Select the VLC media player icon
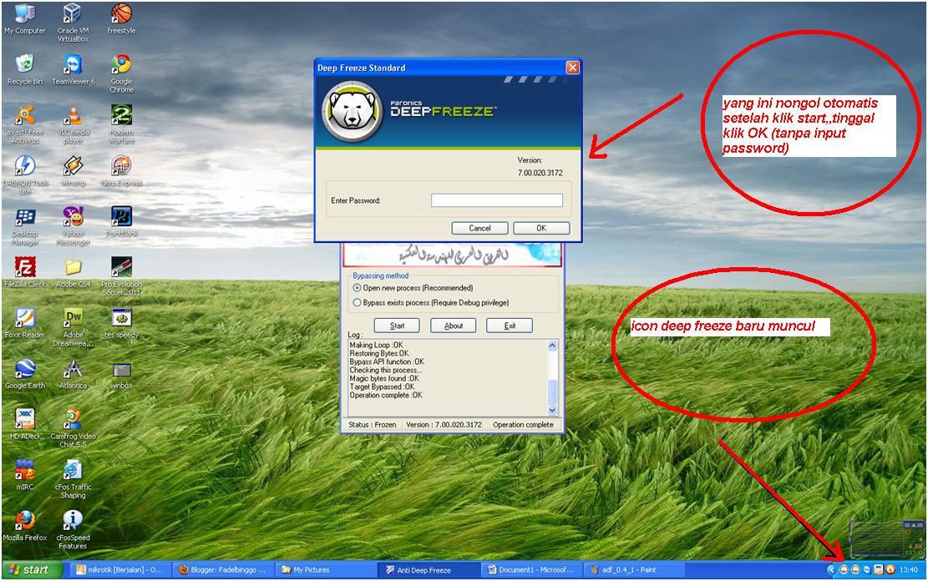Image resolution: width=928 pixels, height=581 pixels. point(73,124)
